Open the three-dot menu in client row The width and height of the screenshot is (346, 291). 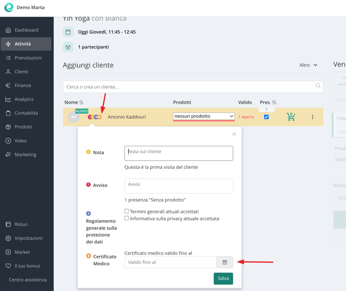pos(312,117)
